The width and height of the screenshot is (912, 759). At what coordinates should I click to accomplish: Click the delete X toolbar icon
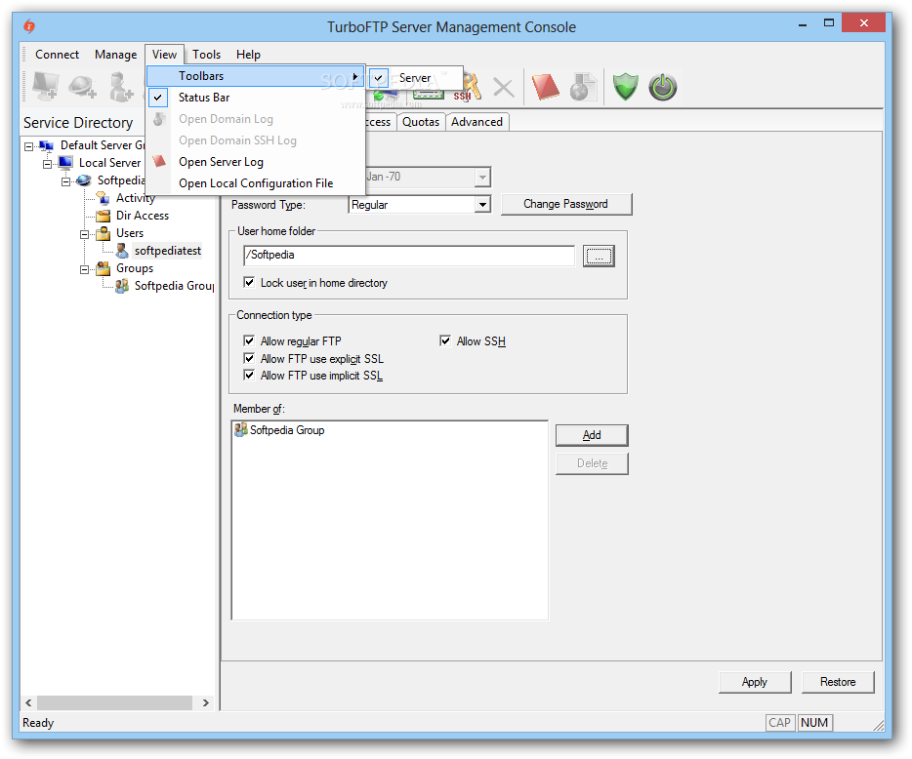pos(503,88)
